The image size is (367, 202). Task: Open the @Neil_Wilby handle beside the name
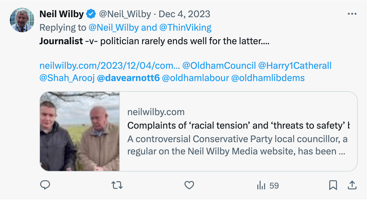[x=125, y=14]
